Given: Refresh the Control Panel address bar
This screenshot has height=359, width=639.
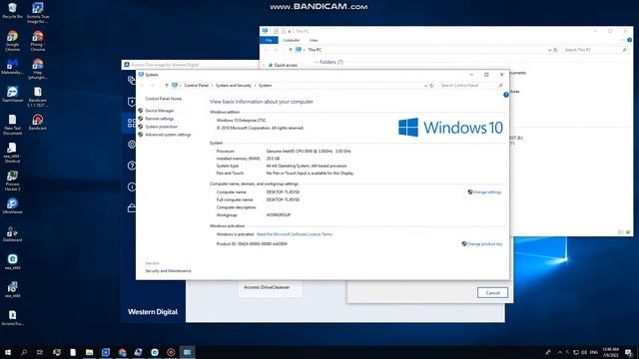Looking at the screenshot, I should [x=432, y=86].
